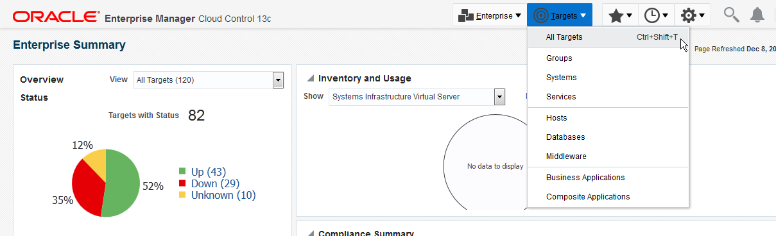Click the Targets bullseye icon

(x=541, y=15)
